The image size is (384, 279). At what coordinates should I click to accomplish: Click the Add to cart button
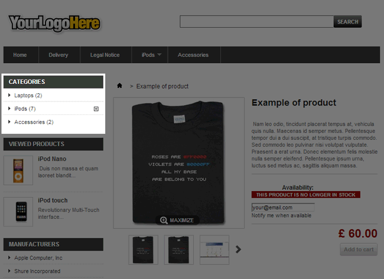tap(359, 250)
